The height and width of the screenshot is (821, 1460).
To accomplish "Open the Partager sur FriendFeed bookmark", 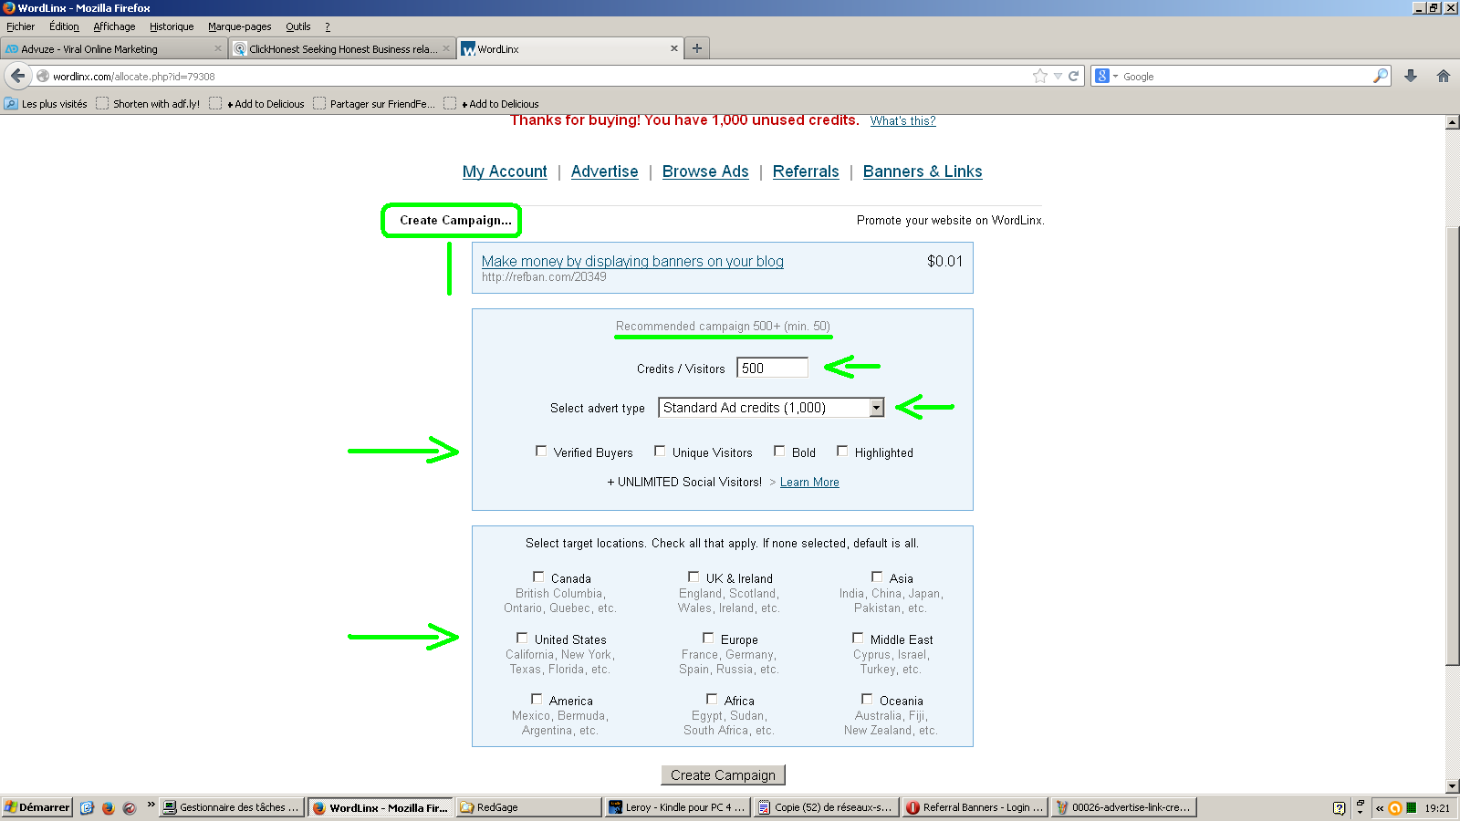I will tap(374, 104).
